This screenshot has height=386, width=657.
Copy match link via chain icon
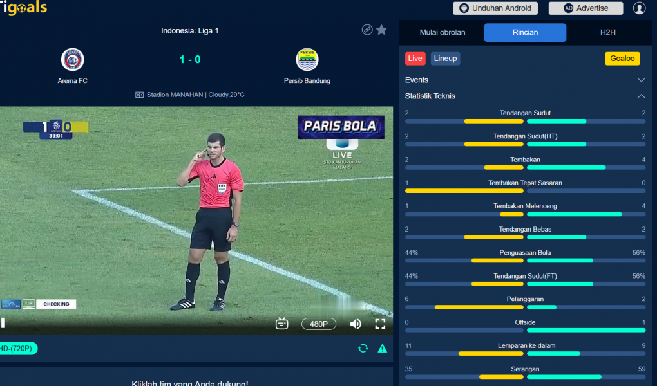coord(367,30)
